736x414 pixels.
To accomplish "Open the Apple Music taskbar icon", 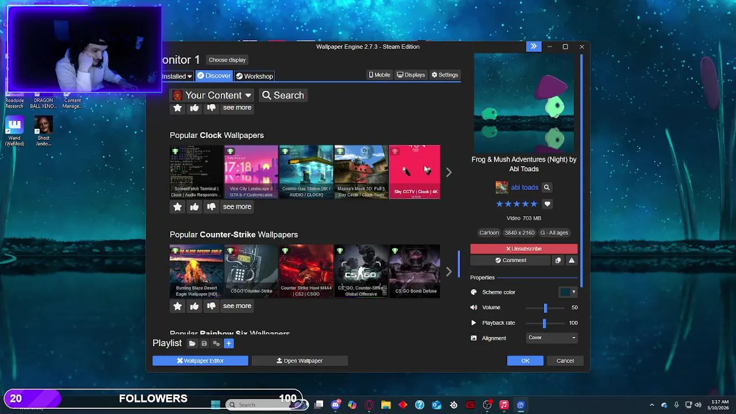I will coord(504,405).
